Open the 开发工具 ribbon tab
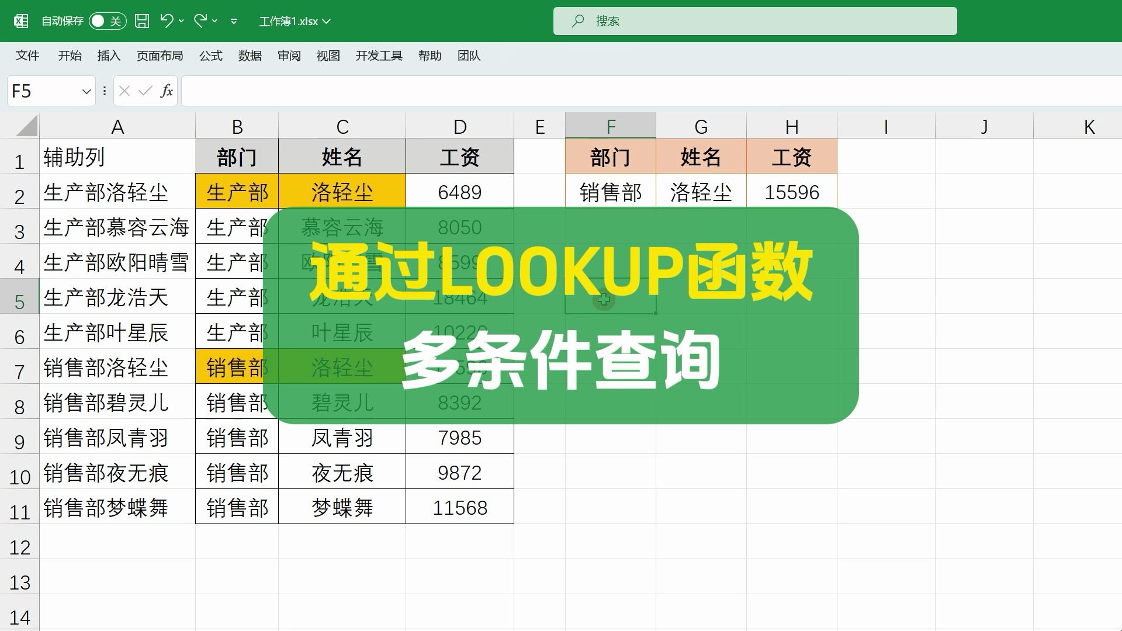The width and height of the screenshot is (1122, 631). [379, 56]
